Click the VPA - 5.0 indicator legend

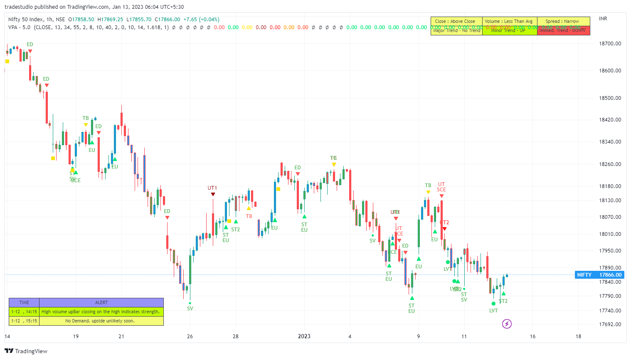point(88,27)
